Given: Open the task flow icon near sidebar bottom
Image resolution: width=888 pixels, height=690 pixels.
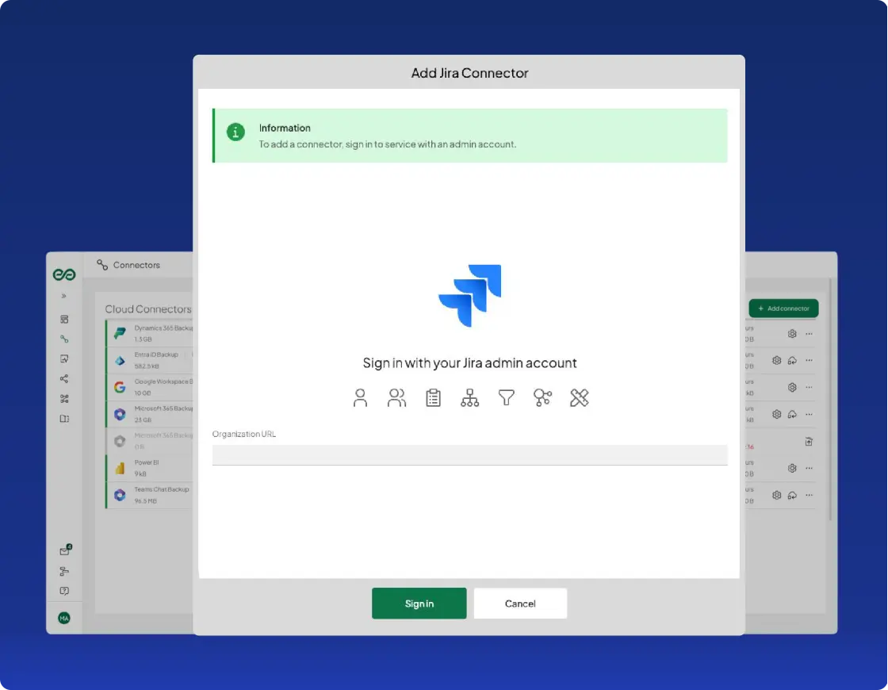Looking at the screenshot, I should [x=64, y=571].
